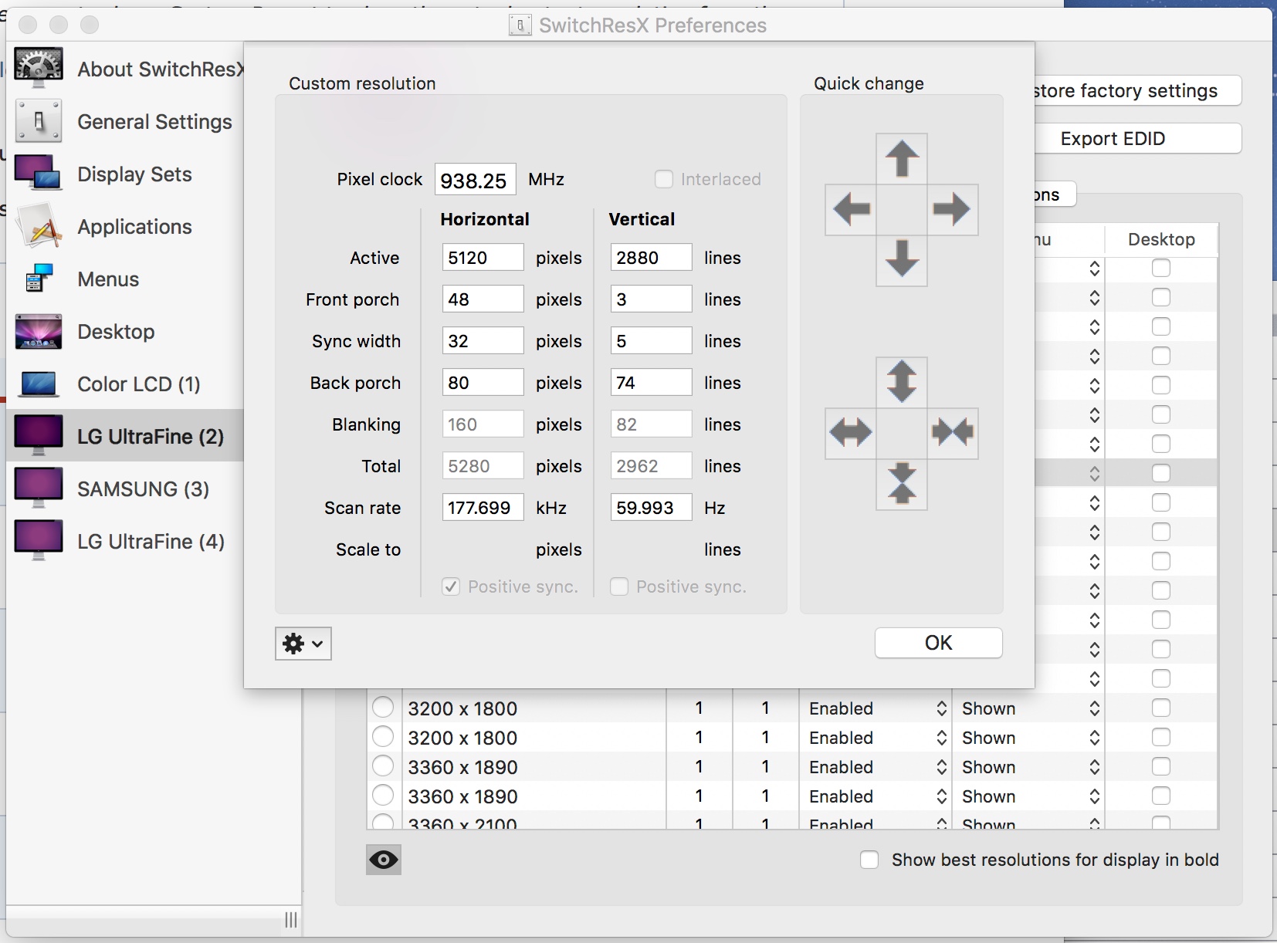Click the Horizontal Scan rate kHz field
The height and width of the screenshot is (943, 1277).
pyautogui.click(x=483, y=508)
